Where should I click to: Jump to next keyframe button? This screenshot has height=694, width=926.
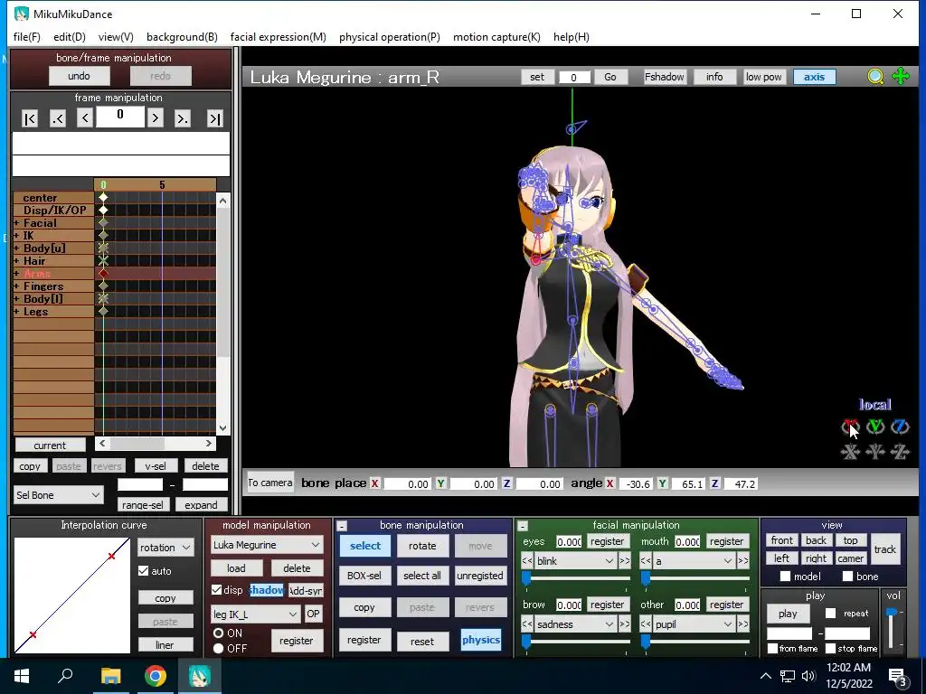point(183,118)
